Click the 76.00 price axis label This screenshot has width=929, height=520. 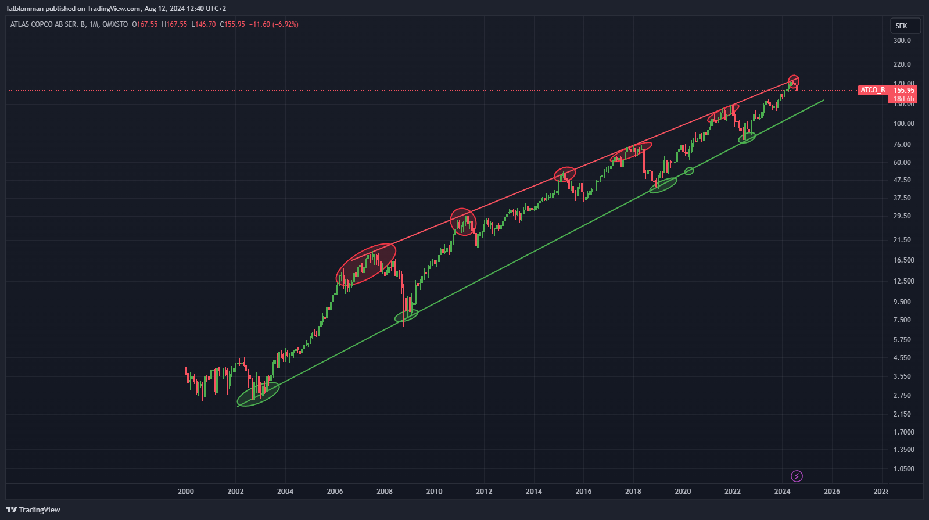(x=902, y=145)
